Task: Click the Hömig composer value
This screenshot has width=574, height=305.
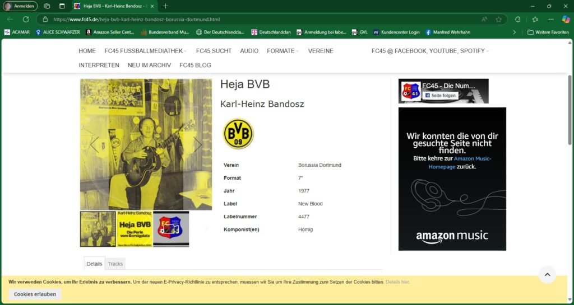Action: [305, 229]
